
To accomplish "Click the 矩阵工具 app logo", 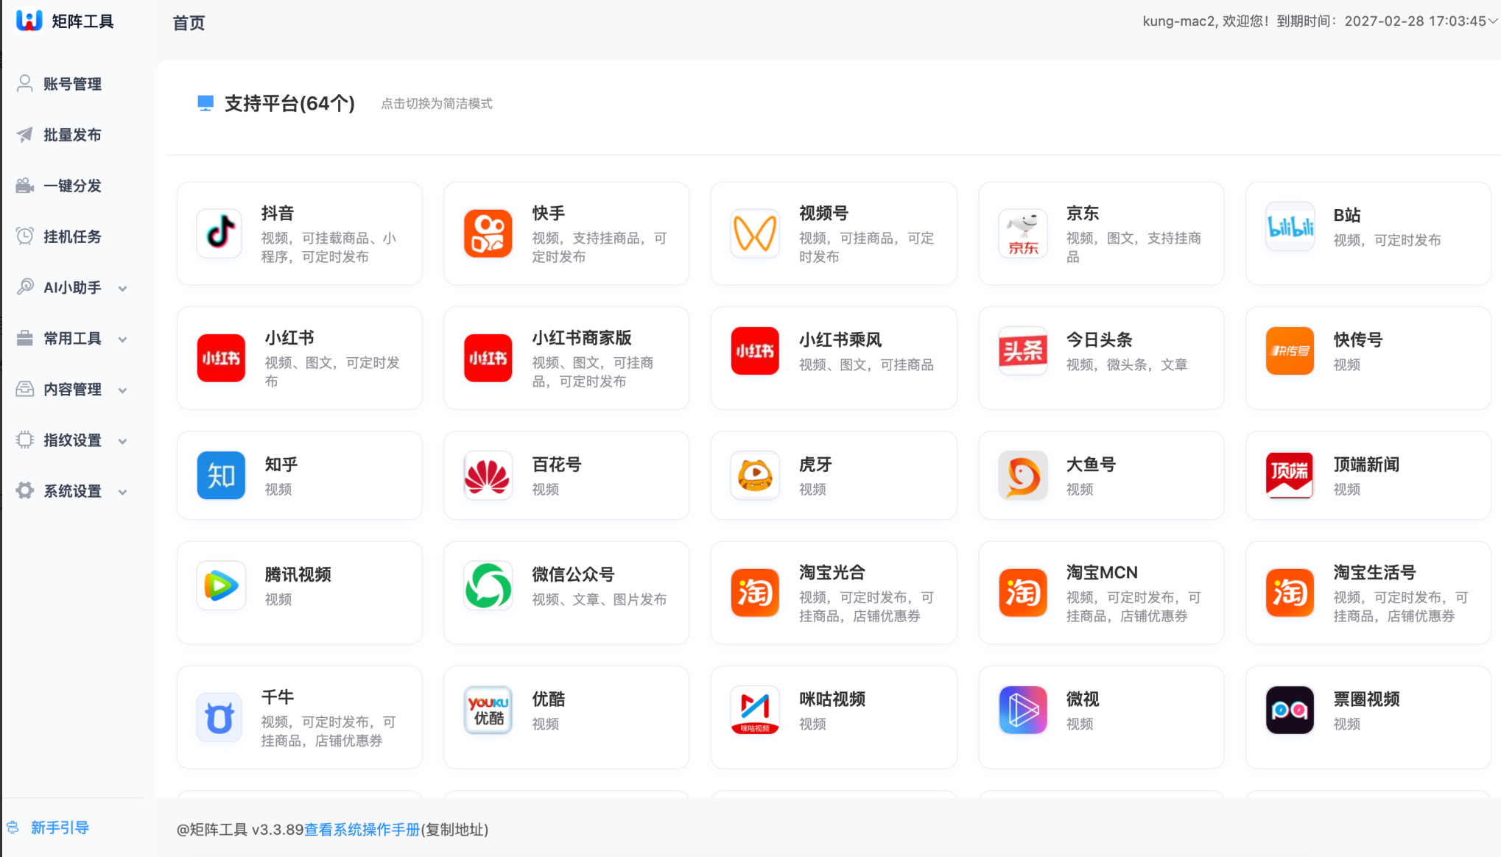I will pyautogui.click(x=29, y=21).
